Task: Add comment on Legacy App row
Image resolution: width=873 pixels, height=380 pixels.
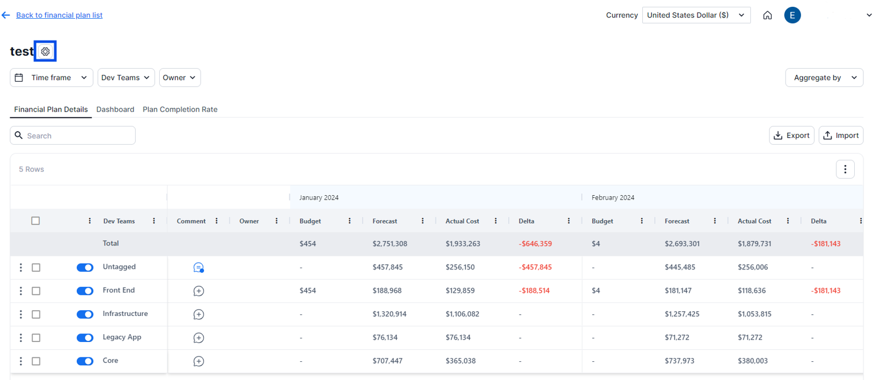Action: (x=198, y=337)
